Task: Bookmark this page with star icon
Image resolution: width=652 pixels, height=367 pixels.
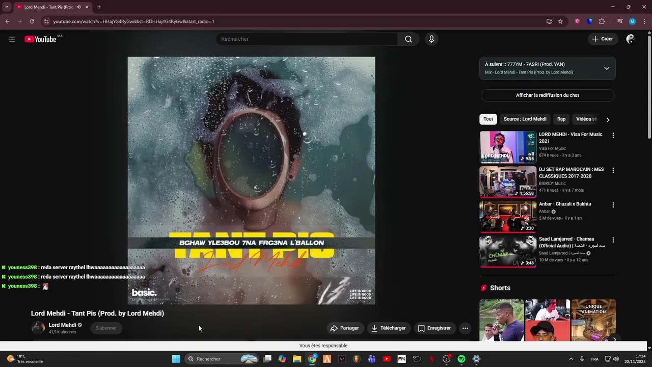Action: pyautogui.click(x=560, y=21)
